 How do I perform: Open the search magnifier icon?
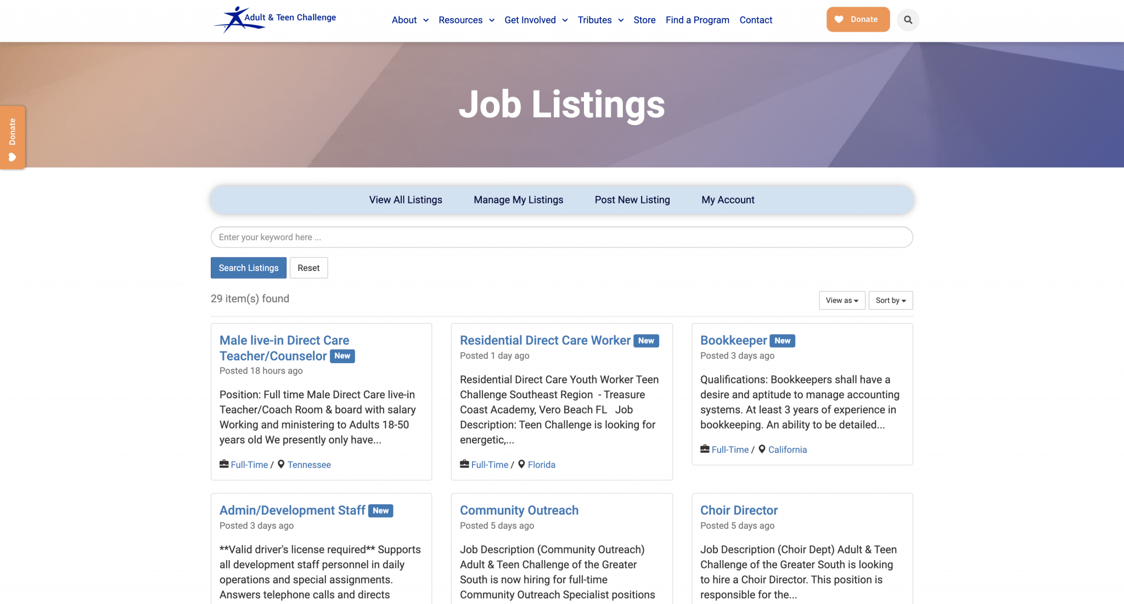(908, 20)
